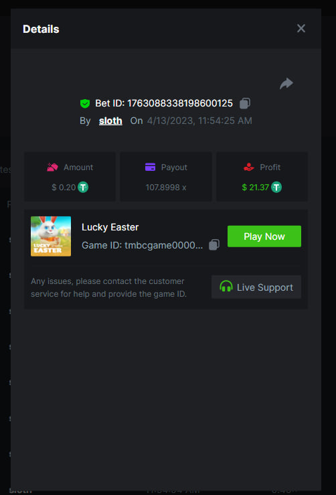This screenshot has width=336, height=495.
Task: Close the Details dialog
Action: [301, 28]
